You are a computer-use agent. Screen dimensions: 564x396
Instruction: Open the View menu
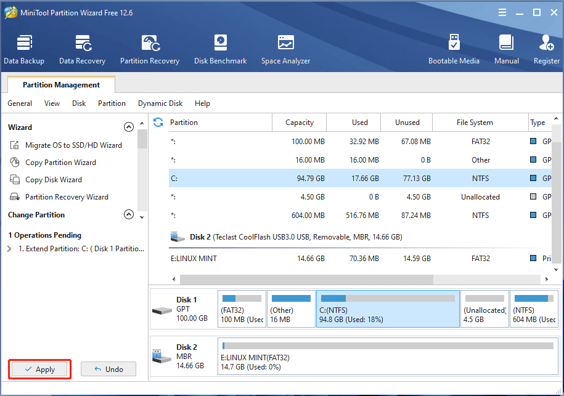click(52, 103)
